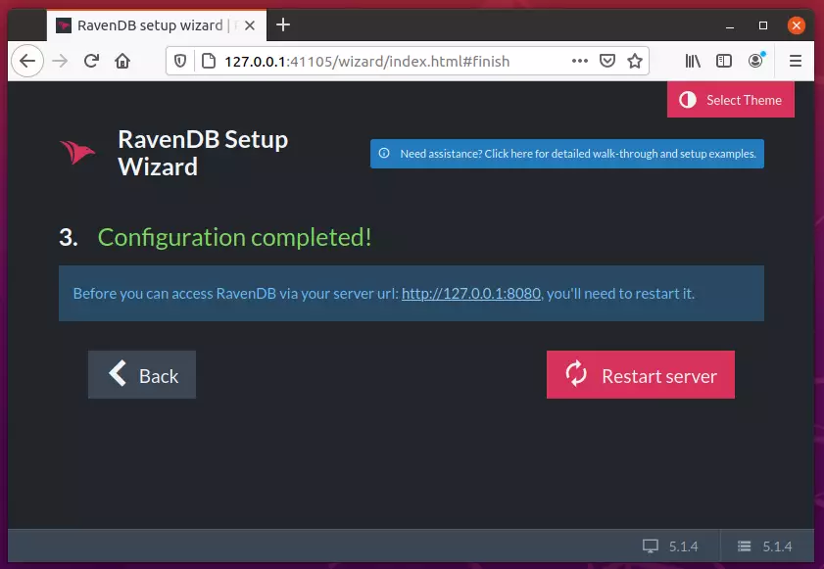This screenshot has height=569, width=824.
Task: Click the Need assistance walk-through banner
Action: click(x=567, y=154)
